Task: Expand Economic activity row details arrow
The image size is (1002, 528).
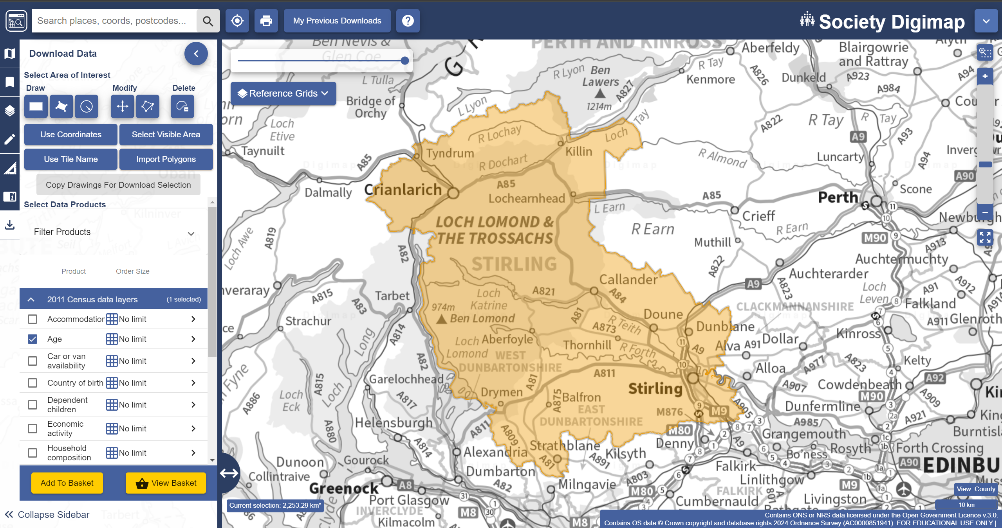Action: (193, 429)
